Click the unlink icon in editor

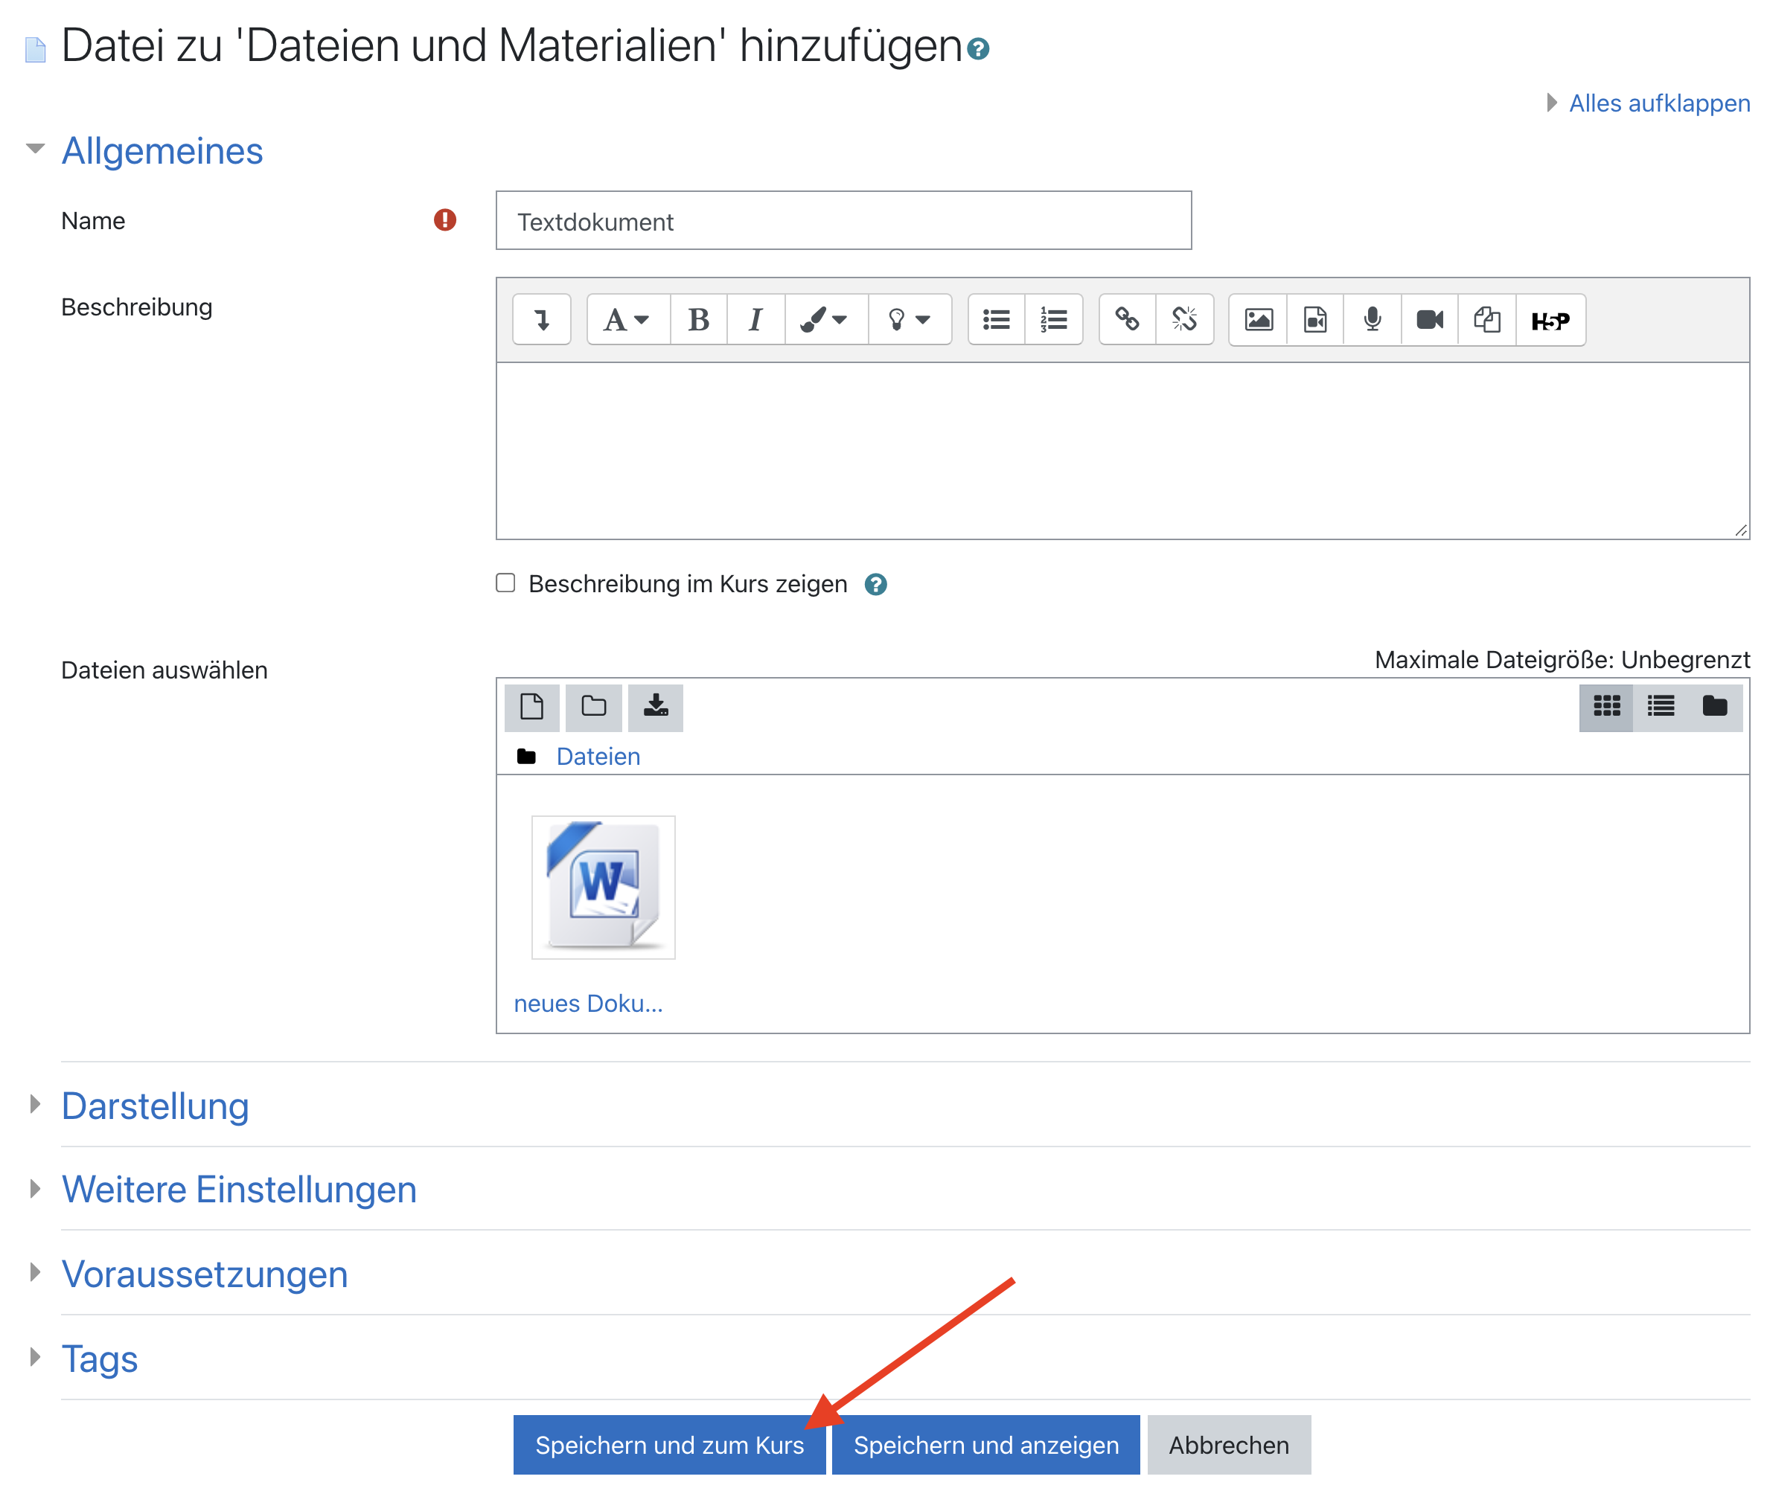[1184, 320]
